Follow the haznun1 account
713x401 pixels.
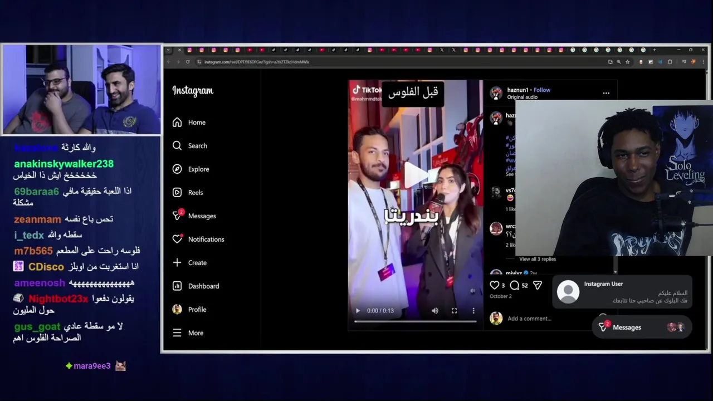click(x=542, y=90)
